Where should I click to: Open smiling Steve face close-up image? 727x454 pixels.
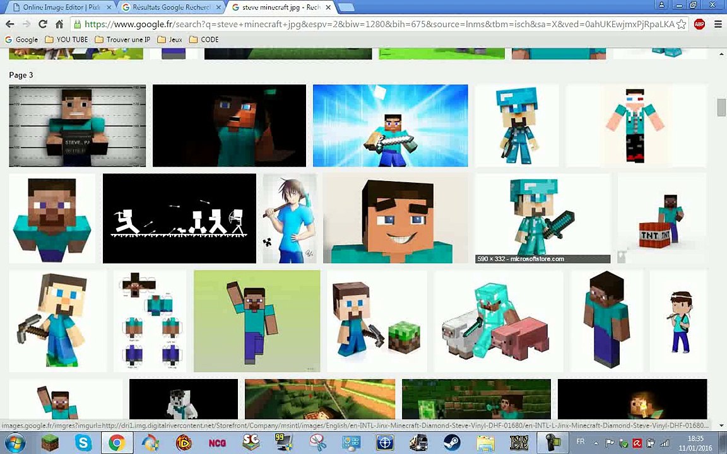tap(396, 218)
